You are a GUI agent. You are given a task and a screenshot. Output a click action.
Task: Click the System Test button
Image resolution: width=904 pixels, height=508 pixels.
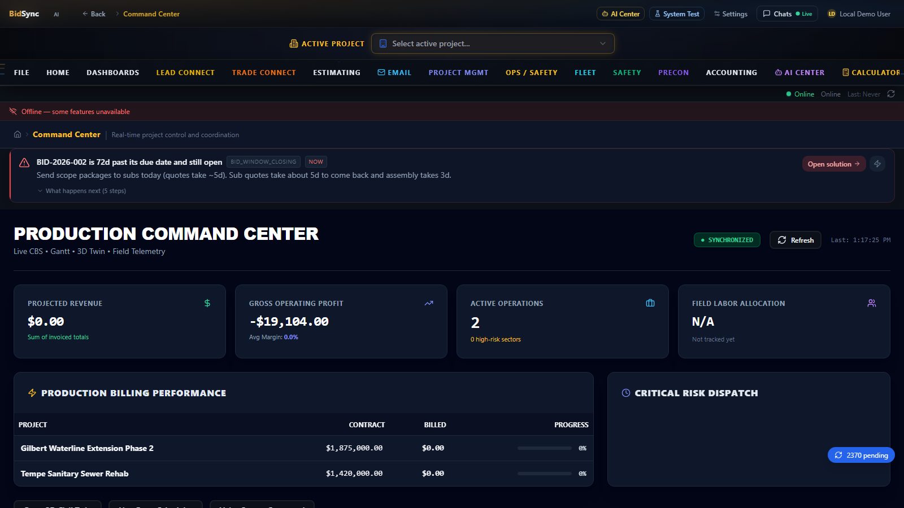tap(677, 14)
